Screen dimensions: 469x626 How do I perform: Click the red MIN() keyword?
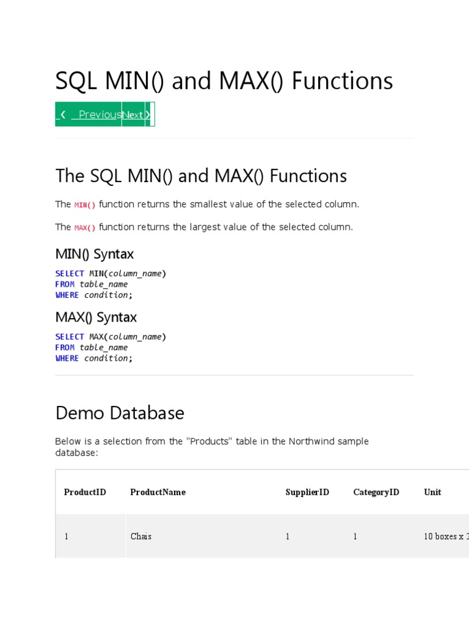tap(85, 205)
